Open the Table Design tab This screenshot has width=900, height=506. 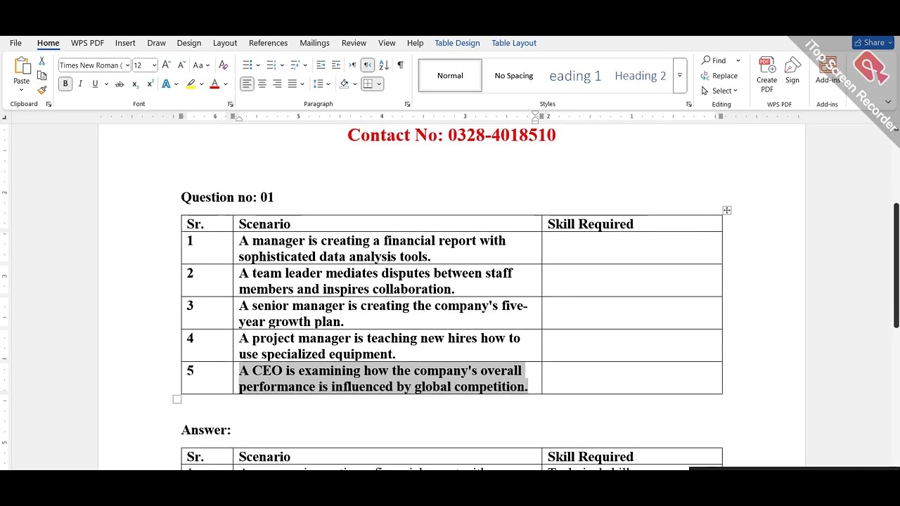pyautogui.click(x=457, y=43)
